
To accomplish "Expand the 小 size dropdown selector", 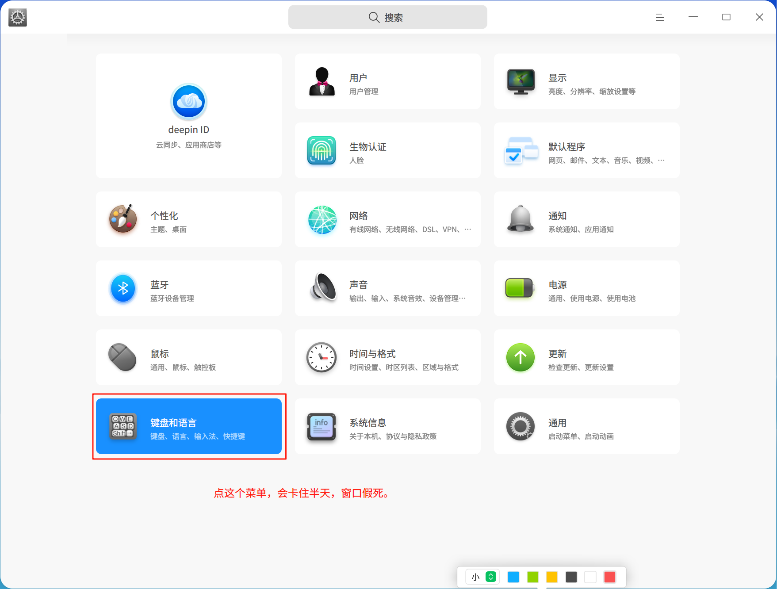I will (482, 577).
